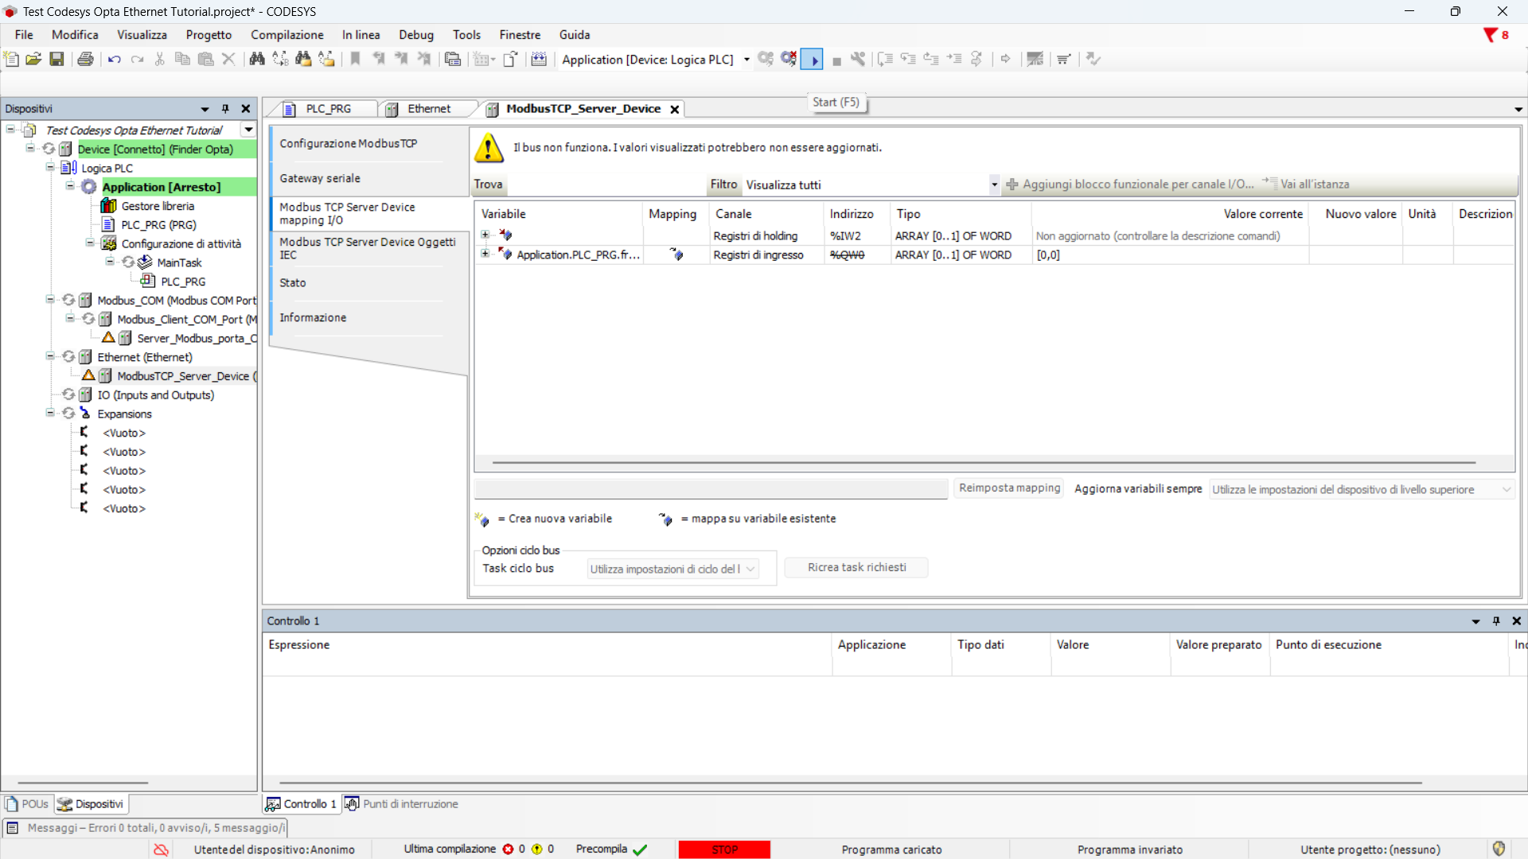Click the Logout gear icon with red X

(x=789, y=59)
